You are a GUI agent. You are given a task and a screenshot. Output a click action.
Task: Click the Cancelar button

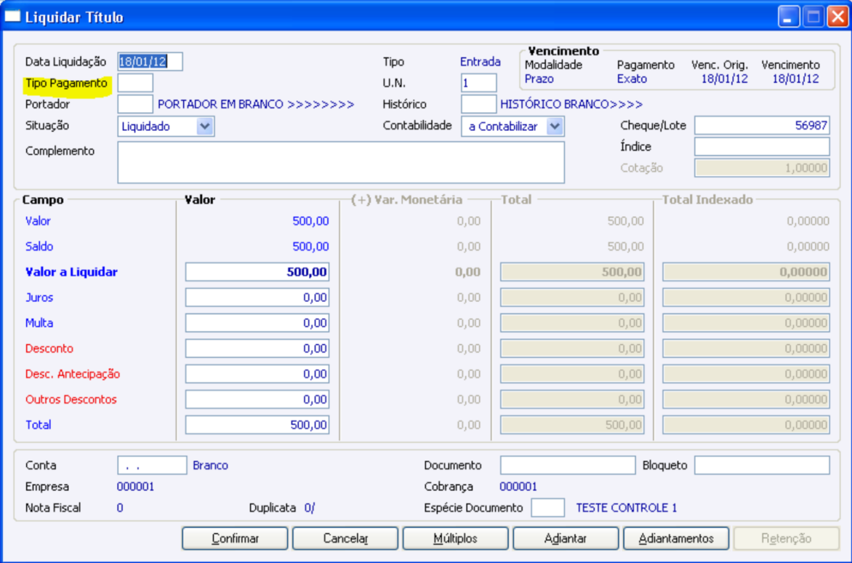click(x=345, y=539)
